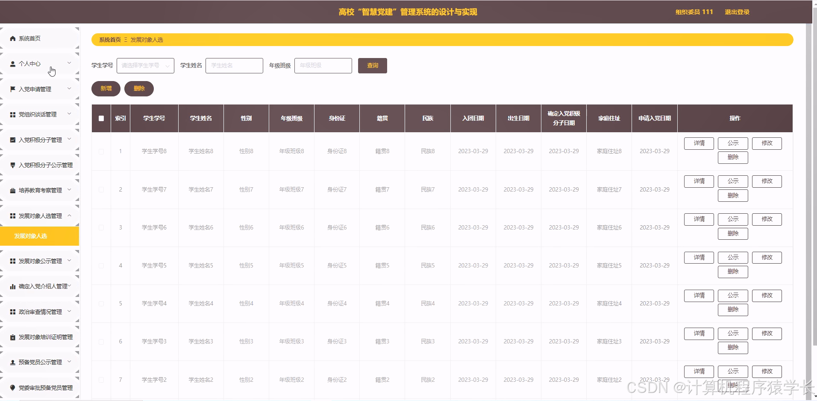The width and height of the screenshot is (817, 401).
Task: Expand the 预备党员公示管理 menu chevron
Action: click(69, 362)
